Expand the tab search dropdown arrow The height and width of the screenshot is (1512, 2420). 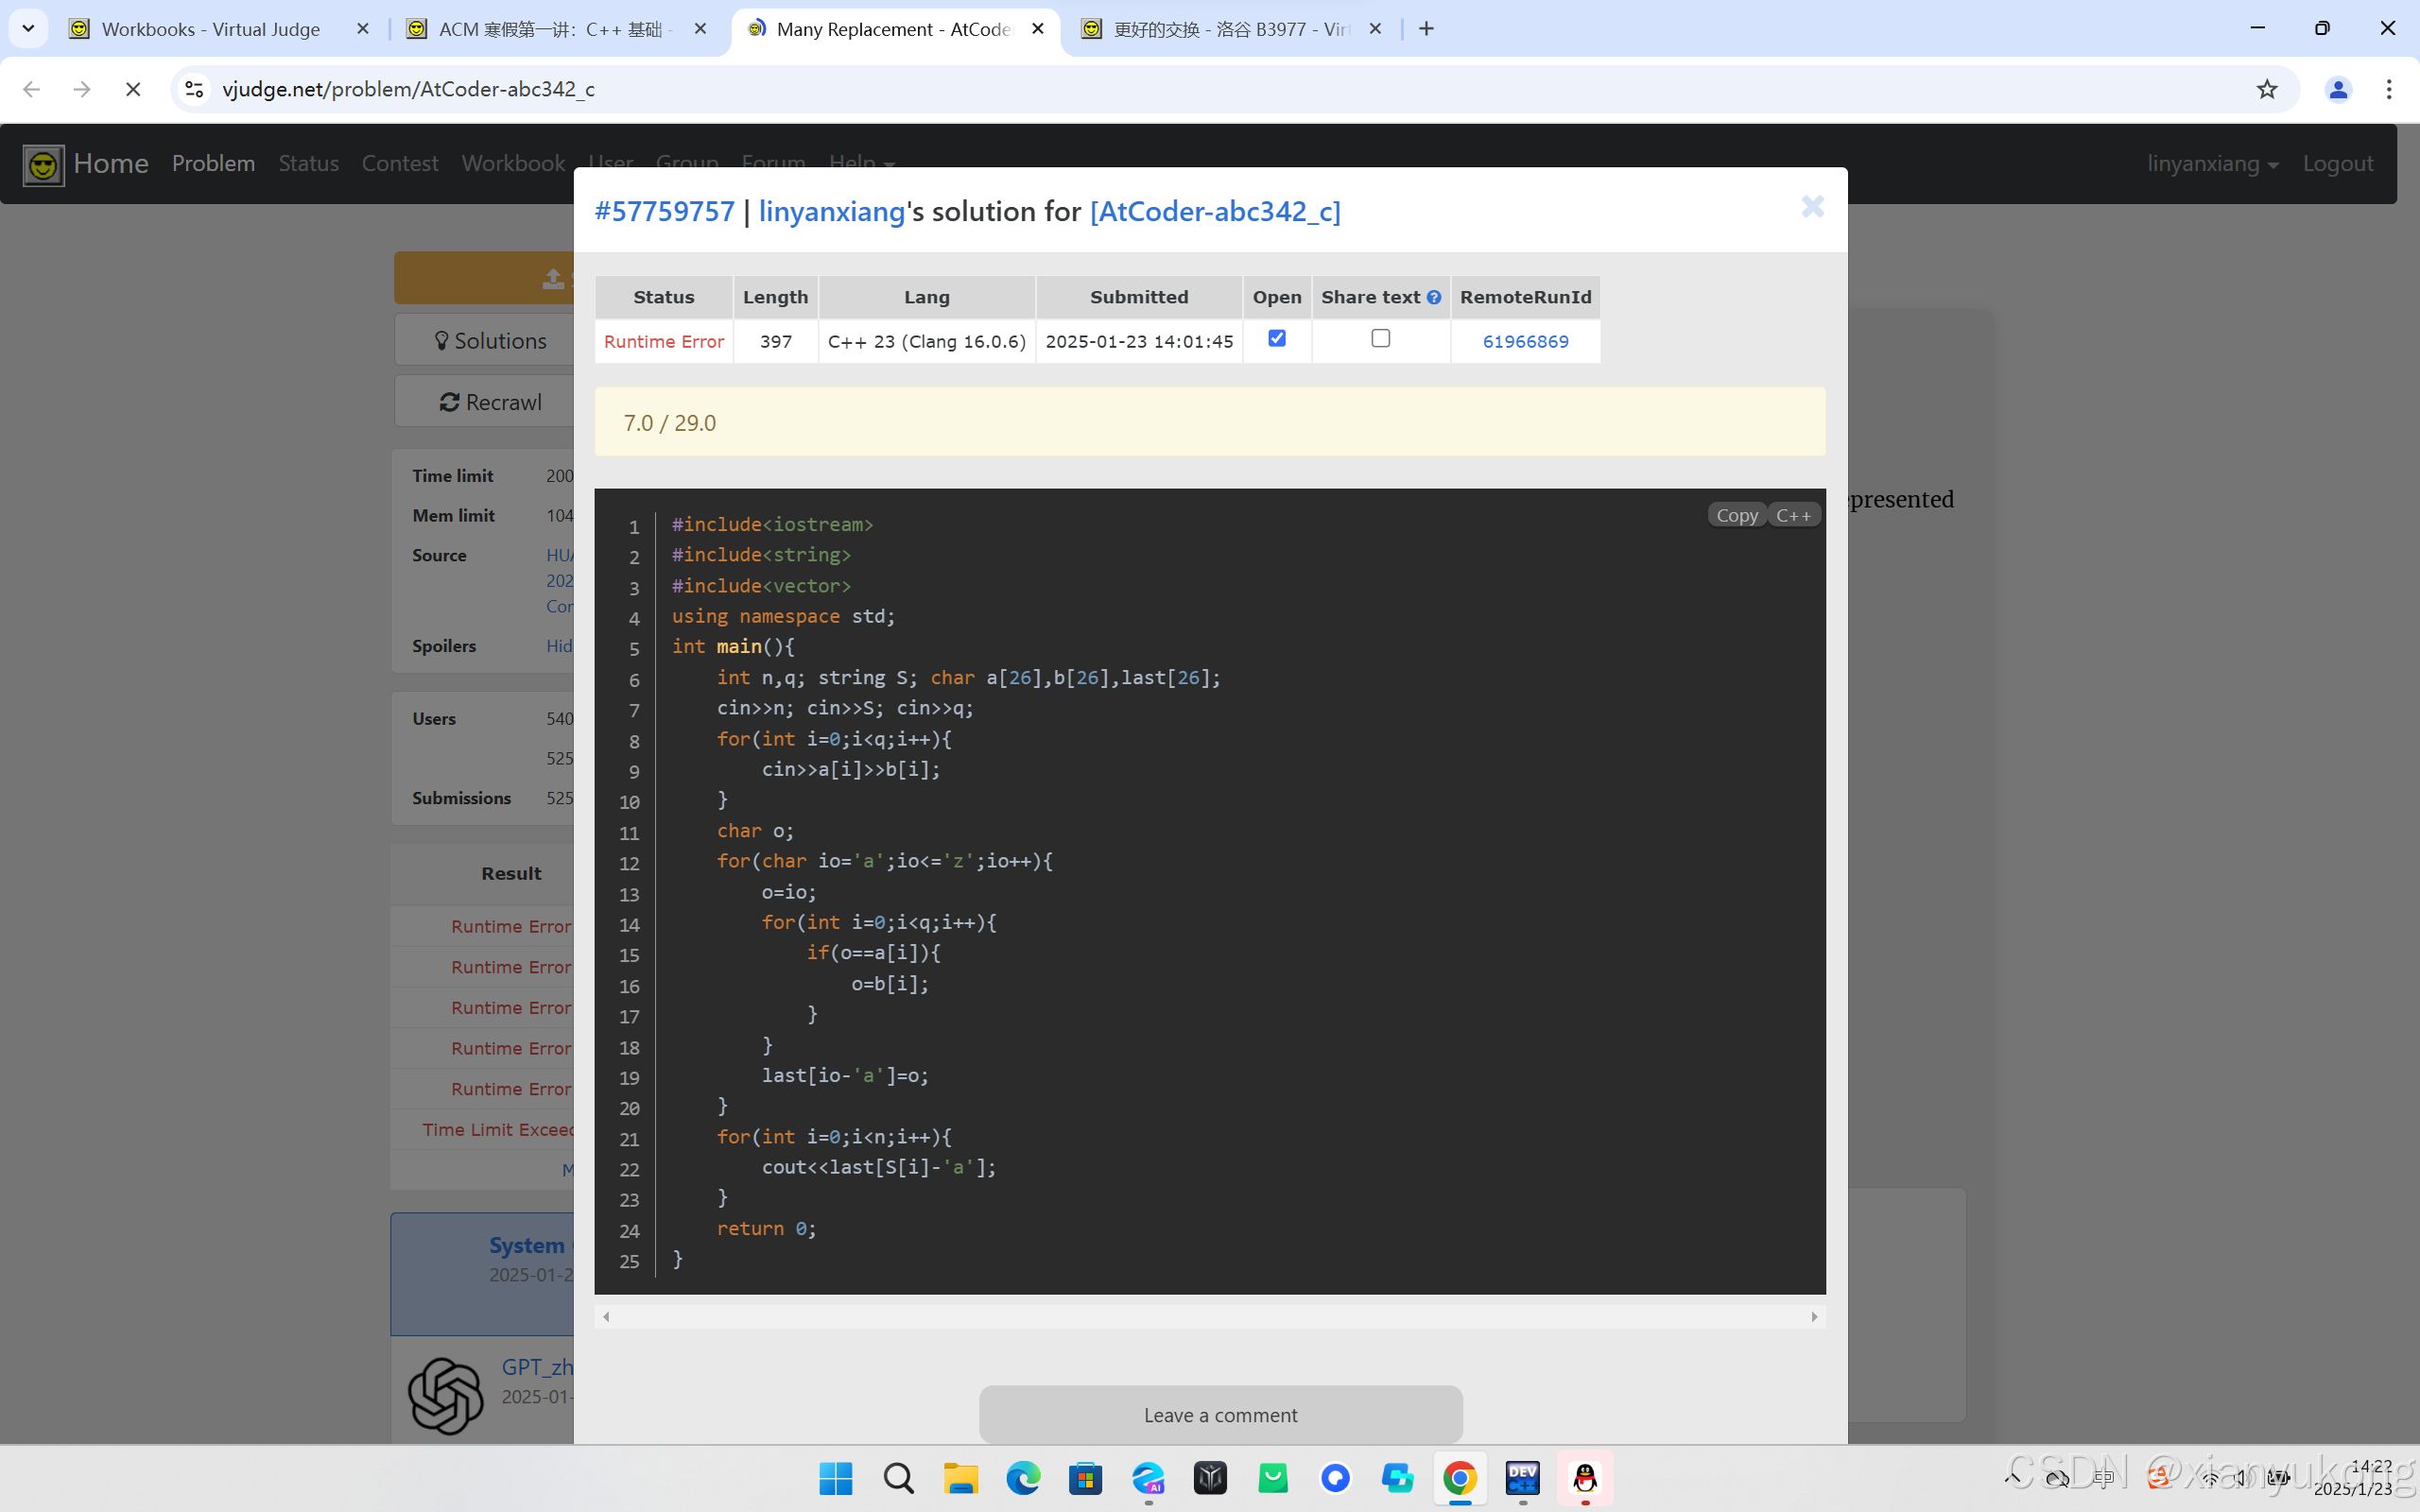pyautogui.click(x=28, y=29)
